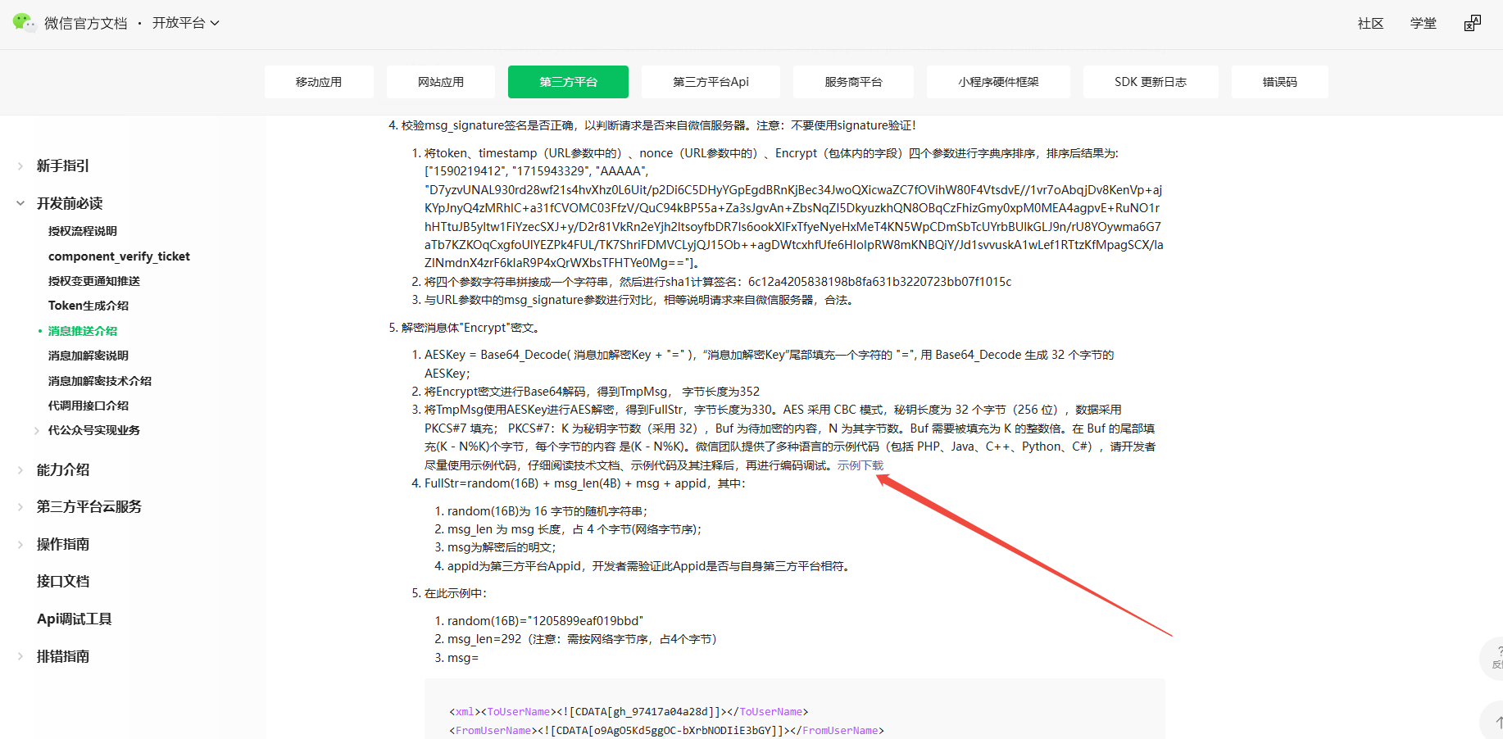Viewport: 1503px width, 739px height.
Task: Collapse the 开发前必读 sidebar section
Action: point(20,203)
